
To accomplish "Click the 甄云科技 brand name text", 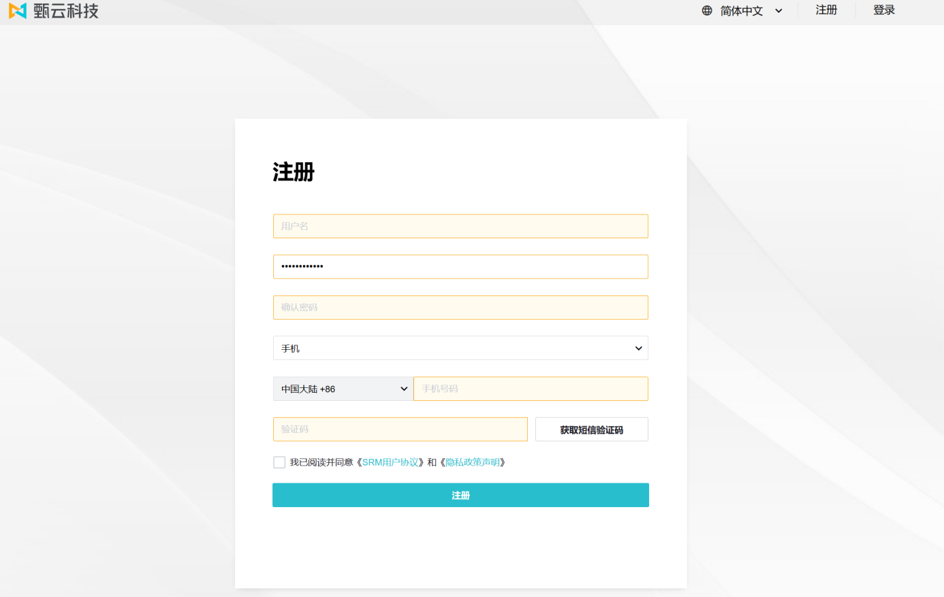I will point(66,11).
